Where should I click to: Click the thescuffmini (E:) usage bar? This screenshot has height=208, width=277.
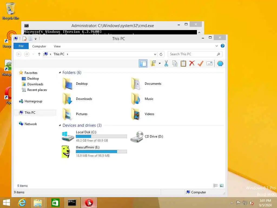pos(101,152)
